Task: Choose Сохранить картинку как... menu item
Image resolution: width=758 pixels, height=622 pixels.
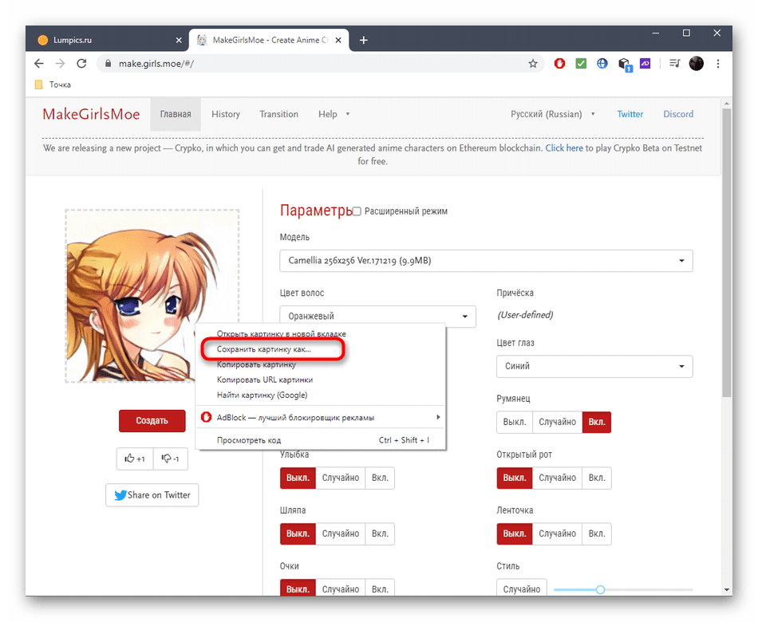Action: 264,349
